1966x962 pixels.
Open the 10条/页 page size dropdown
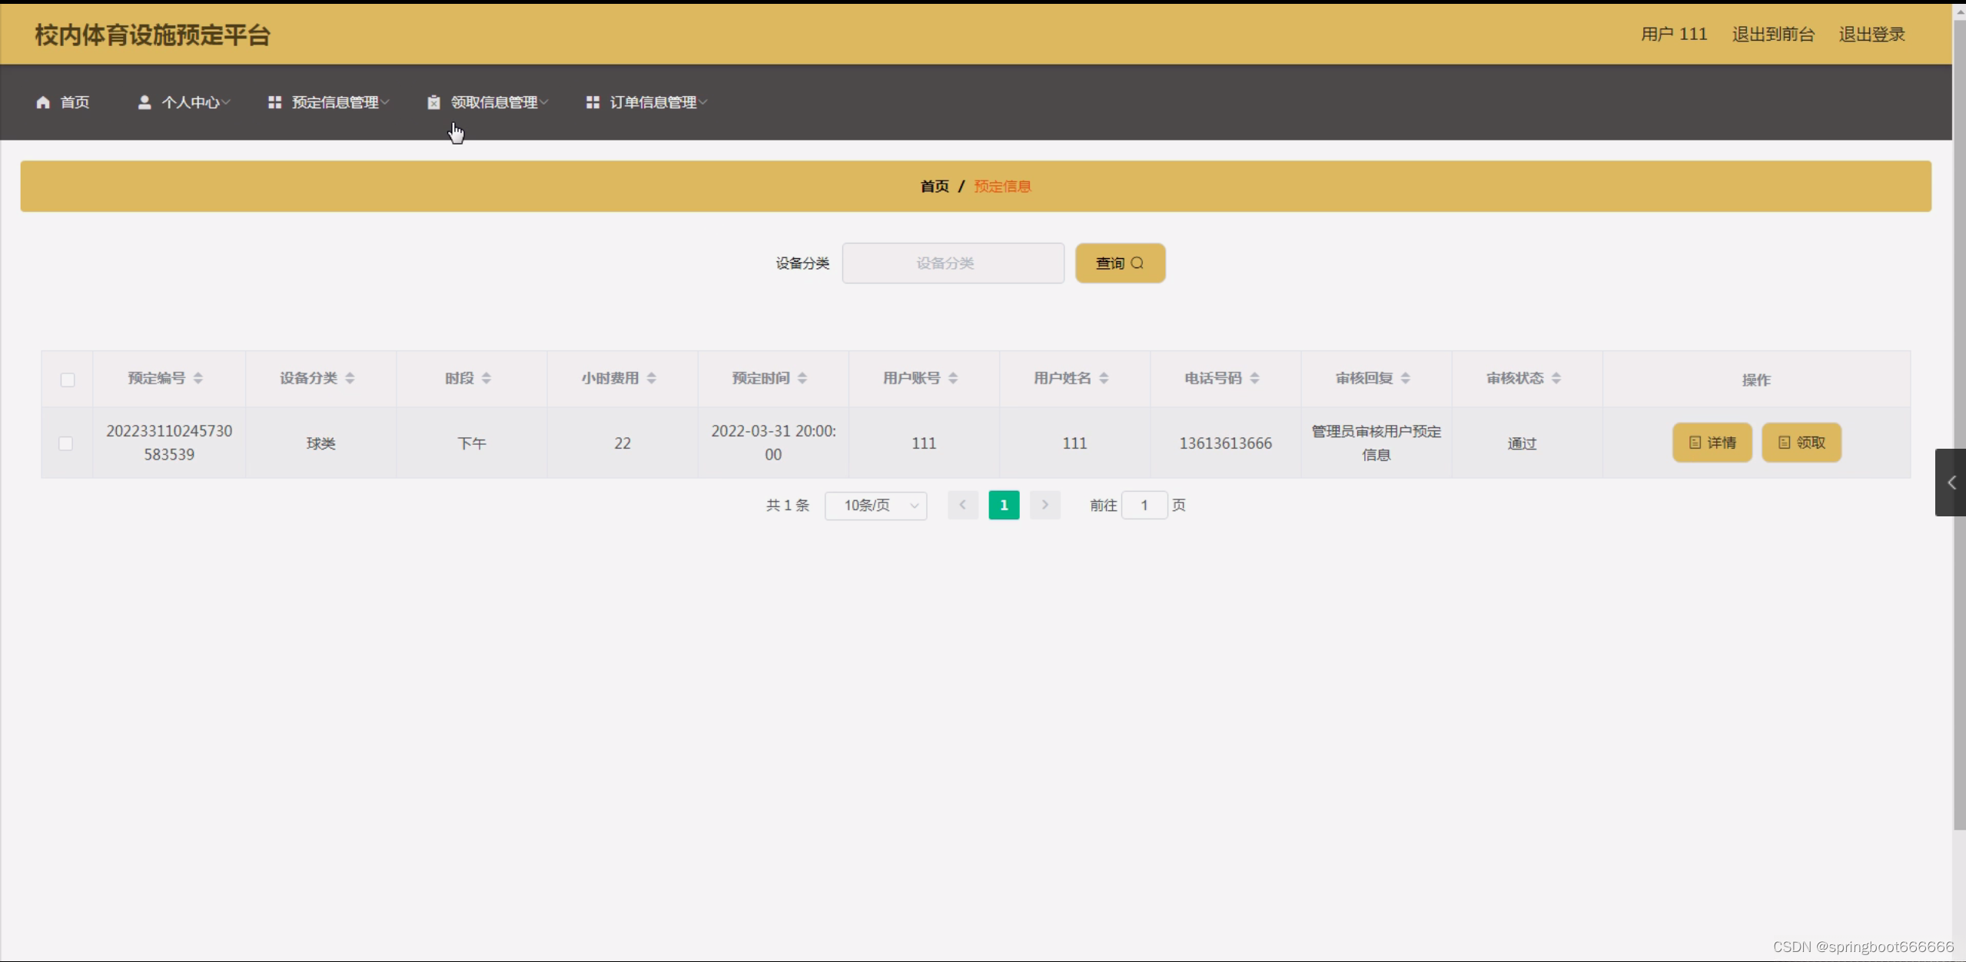tap(875, 506)
